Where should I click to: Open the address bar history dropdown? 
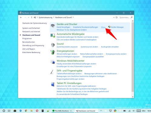(114, 17)
